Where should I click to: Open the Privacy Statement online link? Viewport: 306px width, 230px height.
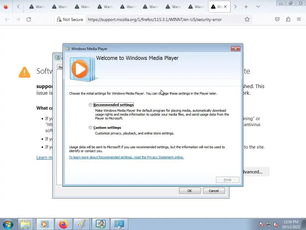click(x=126, y=157)
